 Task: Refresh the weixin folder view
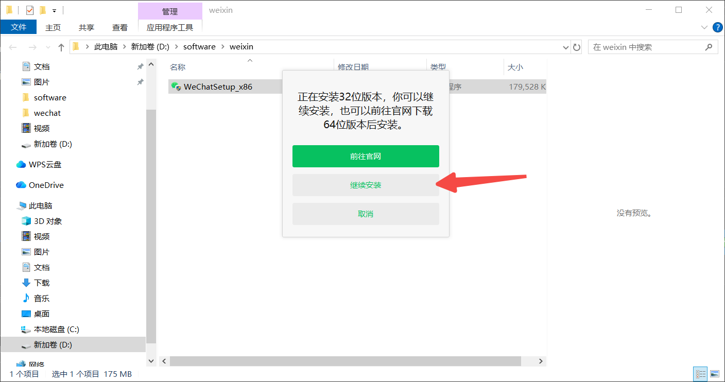coord(577,47)
